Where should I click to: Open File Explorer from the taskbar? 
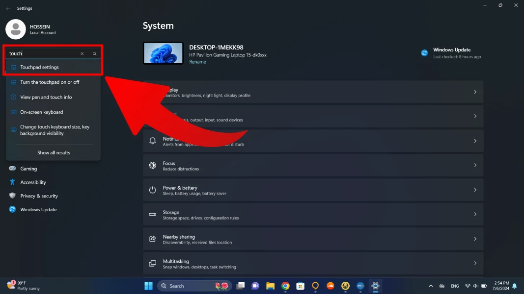(270, 286)
